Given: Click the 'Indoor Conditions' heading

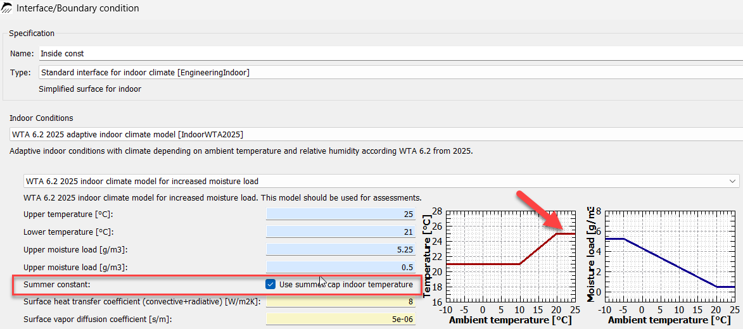Looking at the screenshot, I should point(41,118).
